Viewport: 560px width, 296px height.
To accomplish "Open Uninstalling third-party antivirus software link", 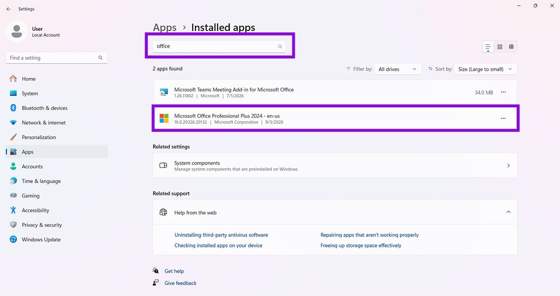I will pyautogui.click(x=221, y=235).
